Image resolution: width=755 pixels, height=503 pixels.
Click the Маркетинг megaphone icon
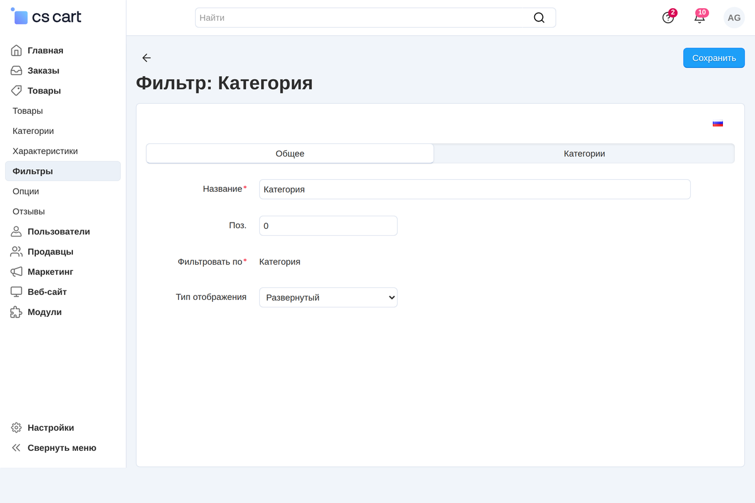[x=16, y=272]
